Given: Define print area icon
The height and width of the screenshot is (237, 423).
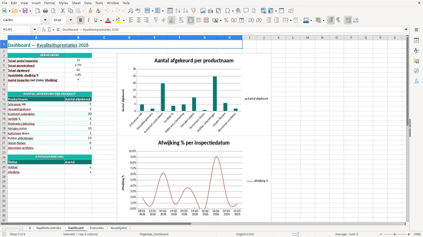Looking at the screenshot, I should click(263, 11).
